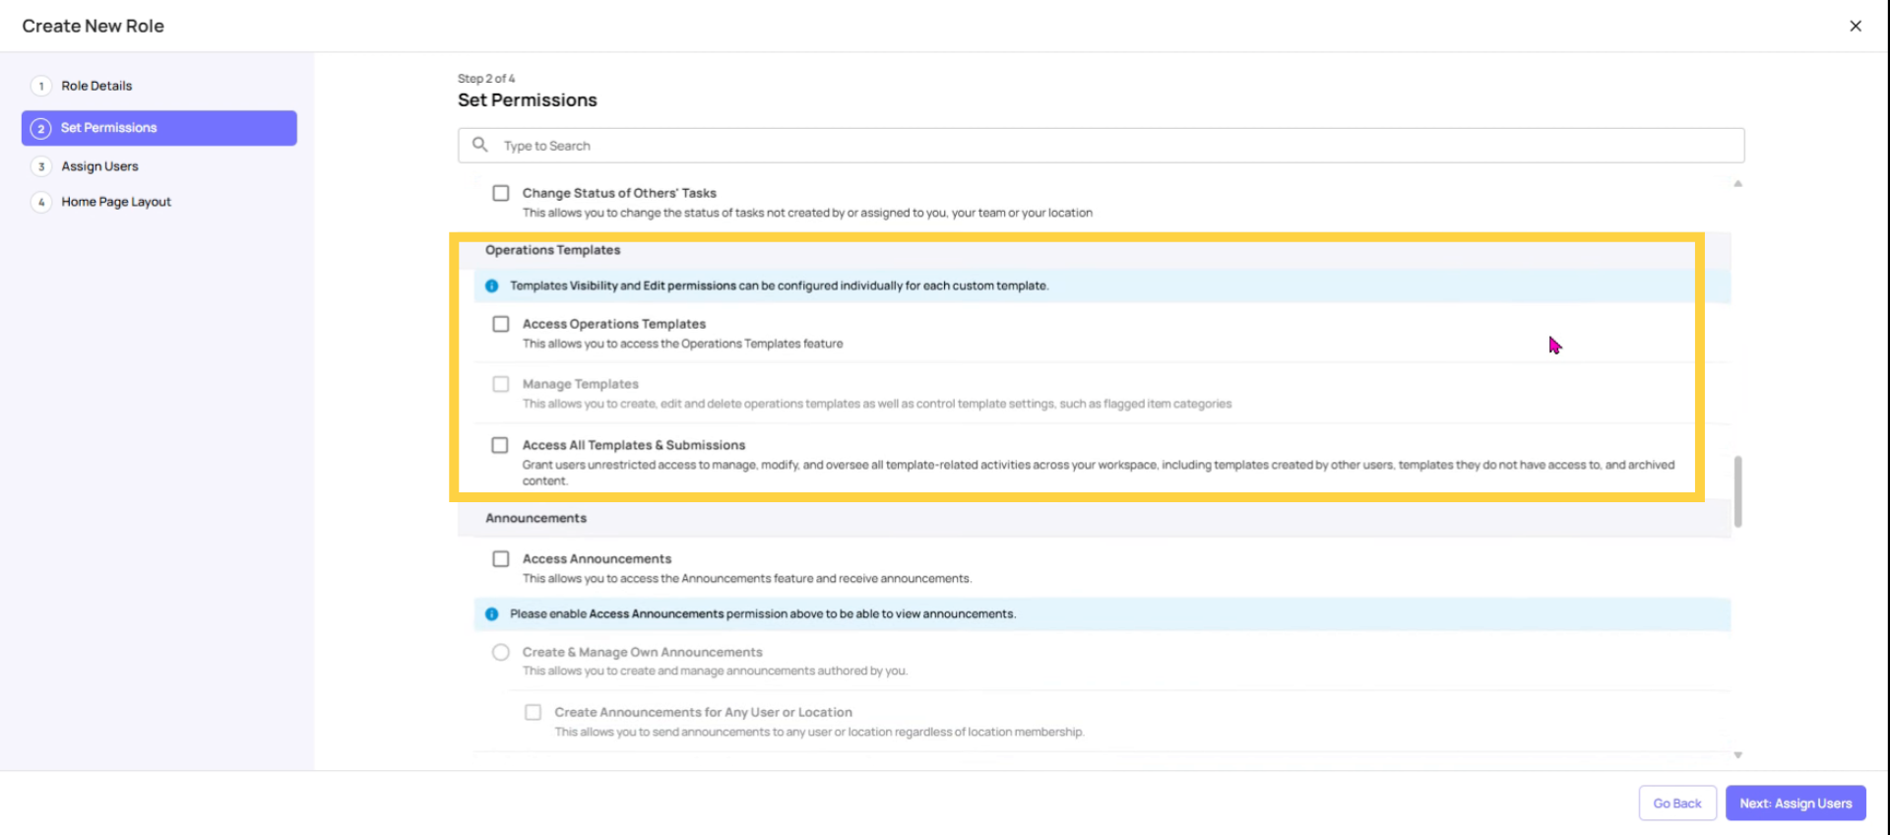The height and width of the screenshot is (835, 1890).
Task: Click step 4 number circle icon
Action: [41, 202]
